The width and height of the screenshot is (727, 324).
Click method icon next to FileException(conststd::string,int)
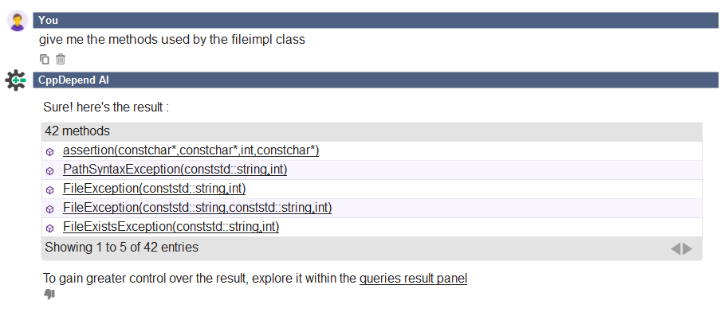coord(50,189)
